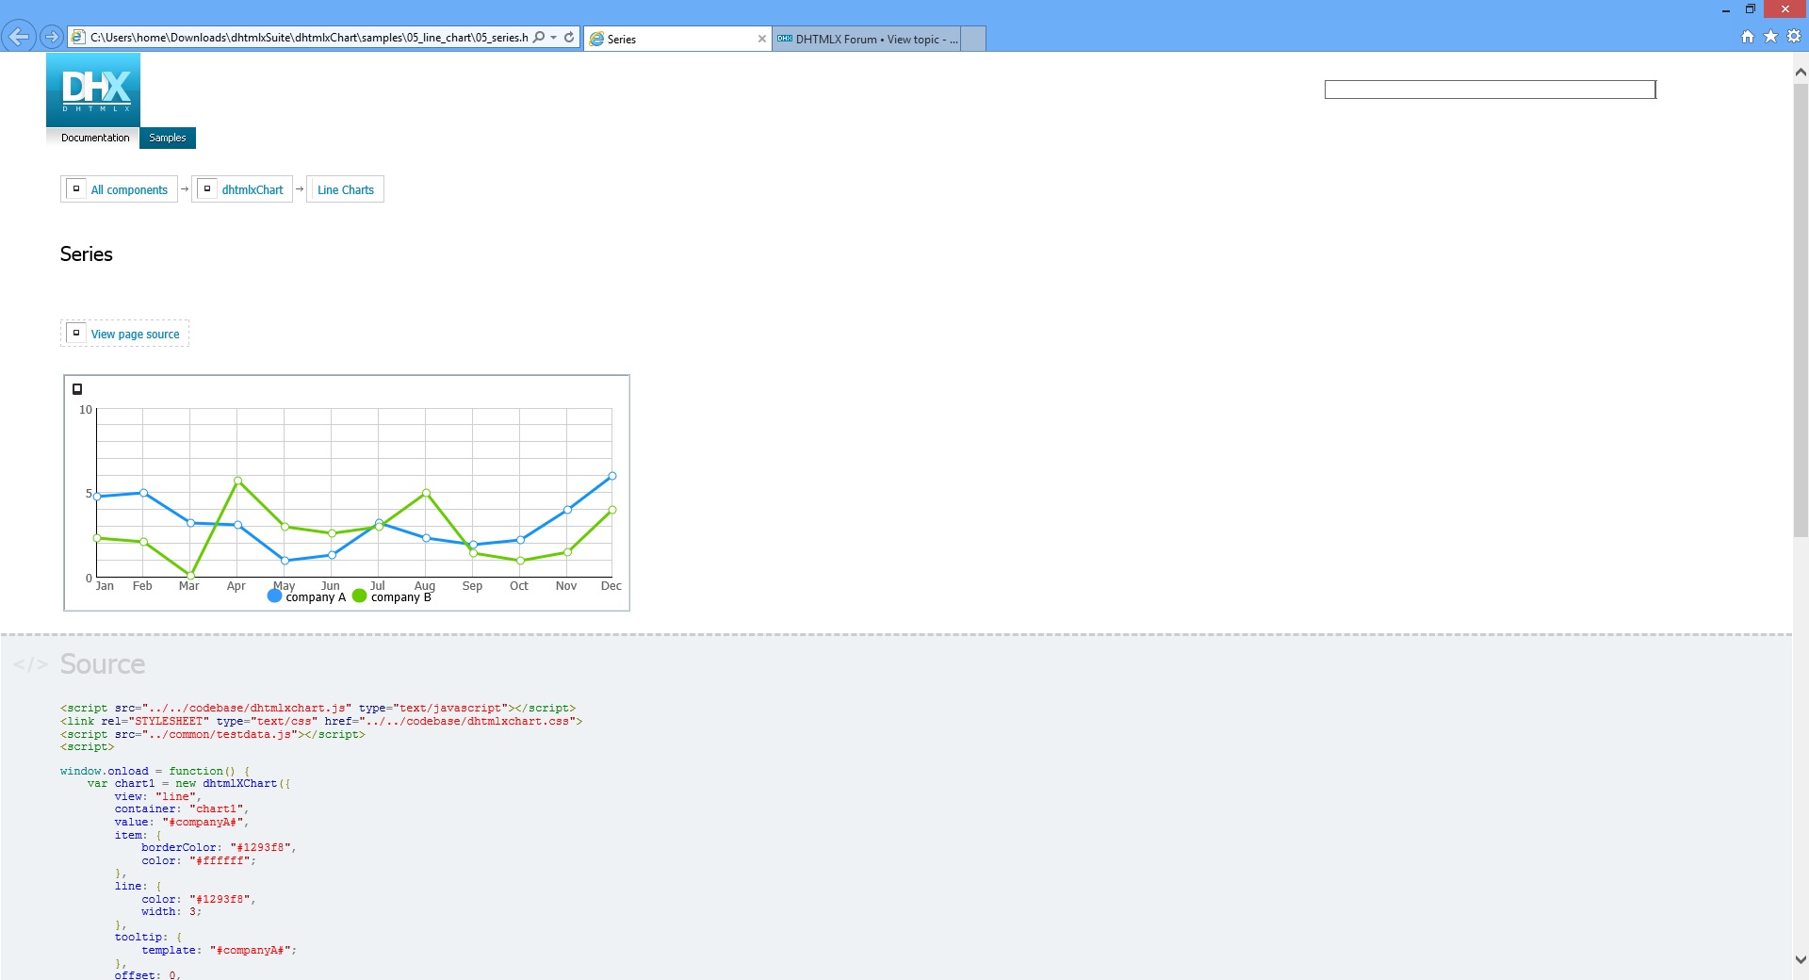Open the address bar dropdown arrow

coord(554,38)
